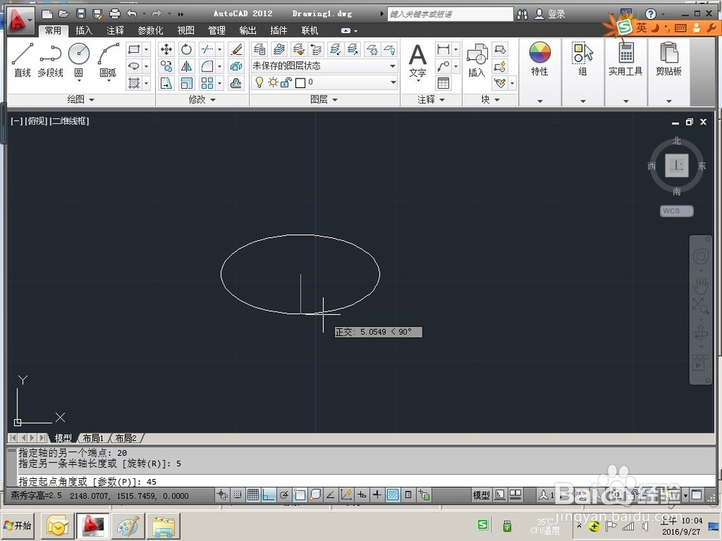Expand the Block (块) panel
722x541 pixels.
(x=490, y=100)
